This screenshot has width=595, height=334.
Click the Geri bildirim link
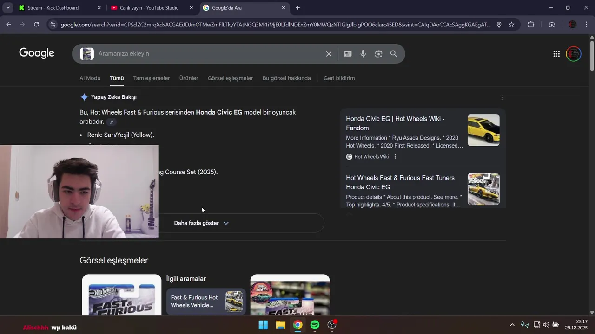(339, 78)
